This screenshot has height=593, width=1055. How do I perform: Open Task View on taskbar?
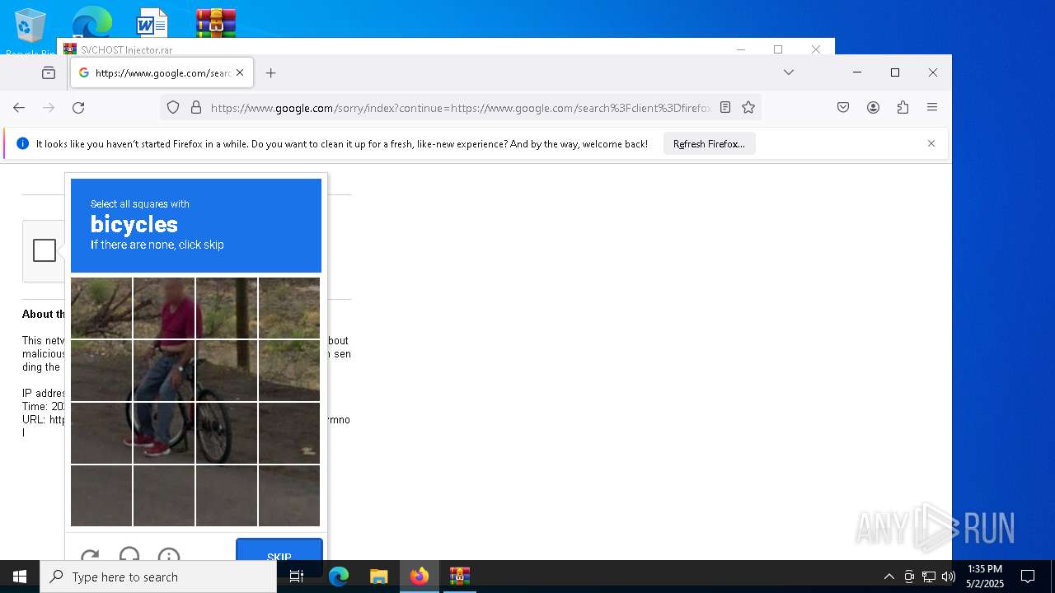(297, 577)
